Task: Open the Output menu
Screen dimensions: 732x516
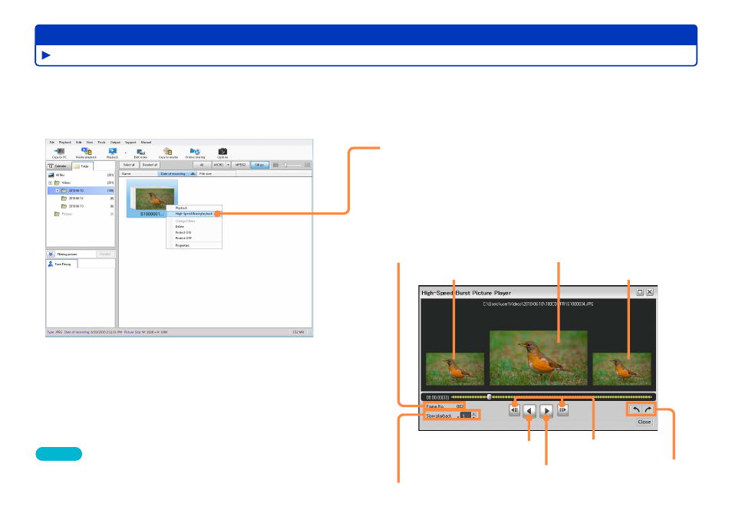Action: (115, 143)
